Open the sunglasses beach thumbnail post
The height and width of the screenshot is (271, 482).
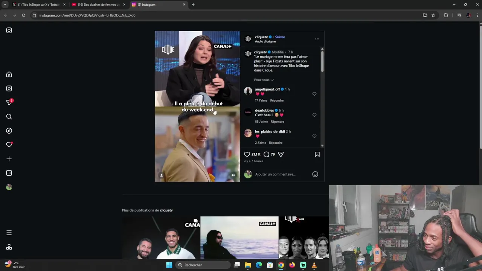pos(239,238)
